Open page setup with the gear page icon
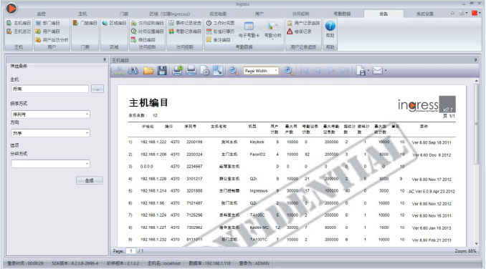Screen dimensions: 486x269 pos(204,71)
